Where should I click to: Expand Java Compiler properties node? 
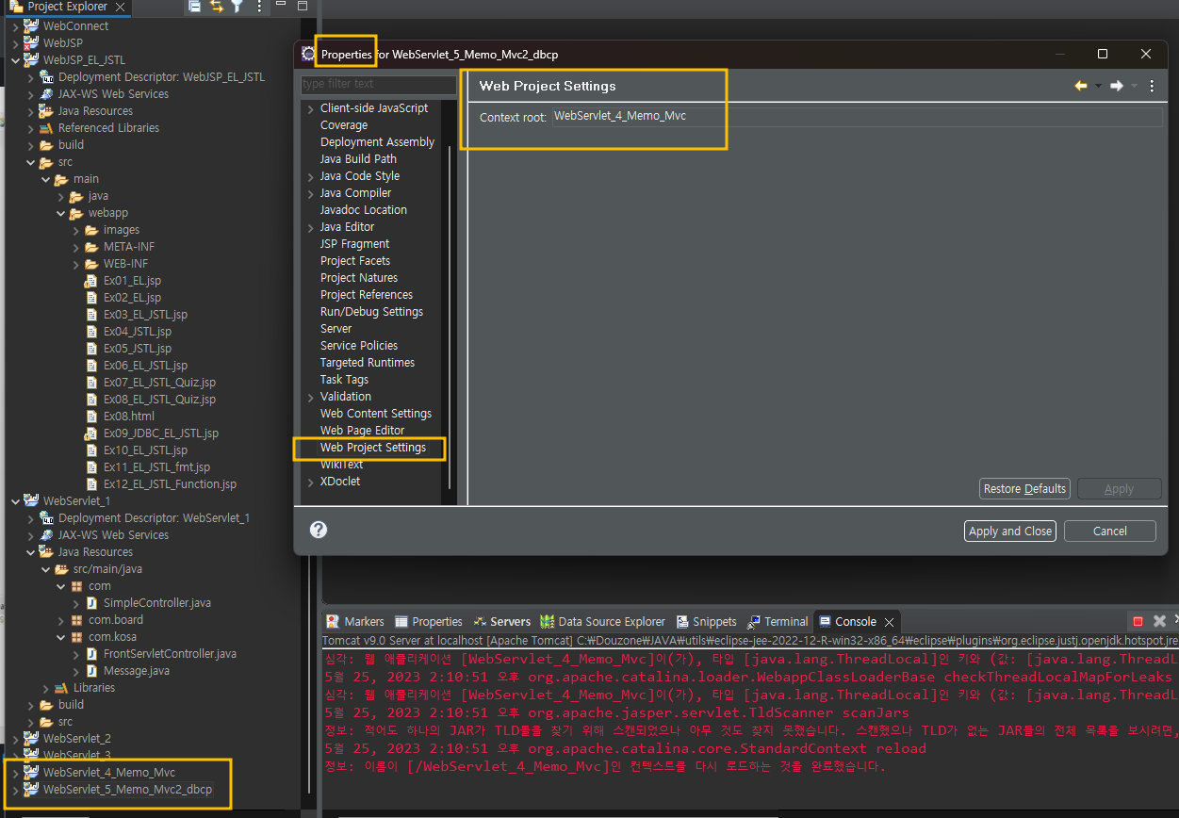coord(311,193)
